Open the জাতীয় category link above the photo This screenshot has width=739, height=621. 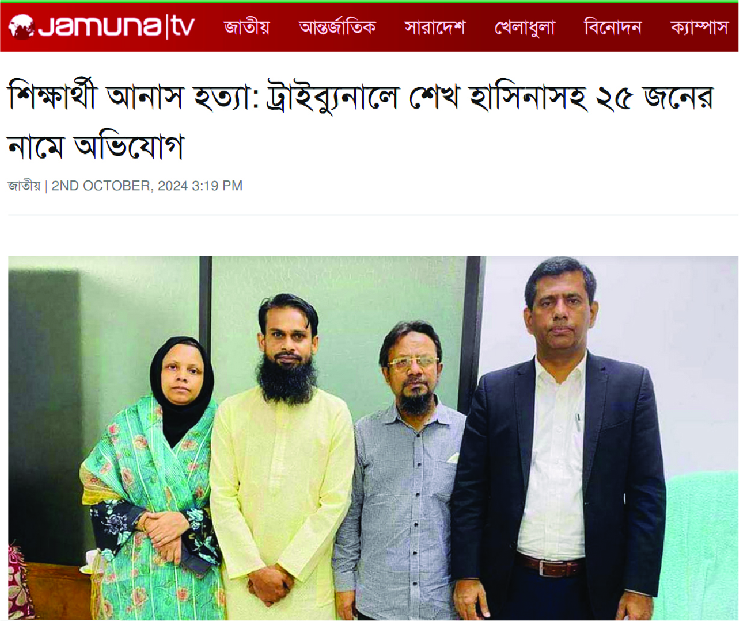(x=24, y=186)
